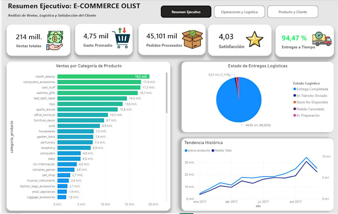Select the furniture_decor bar

81,120
